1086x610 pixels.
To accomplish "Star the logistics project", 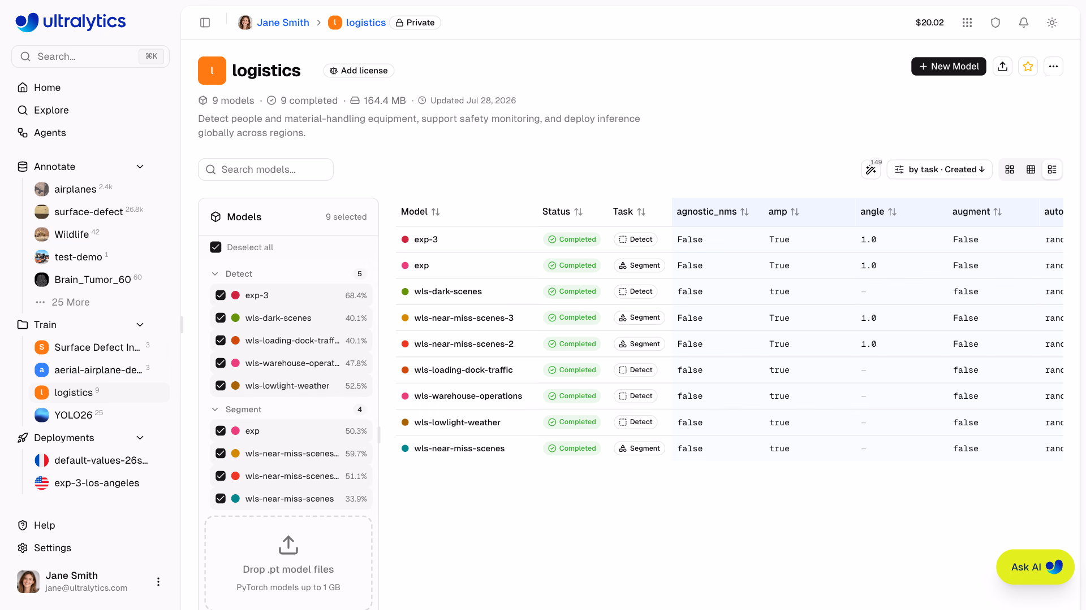I will 1028,67.
